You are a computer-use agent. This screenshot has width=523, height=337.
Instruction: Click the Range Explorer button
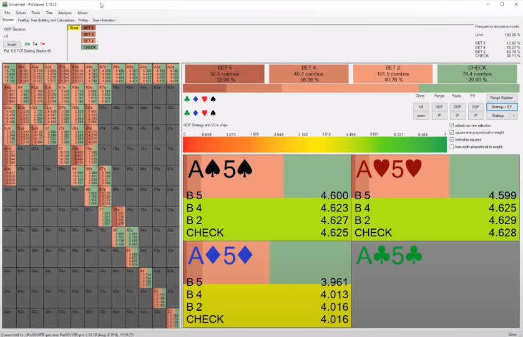tap(503, 98)
